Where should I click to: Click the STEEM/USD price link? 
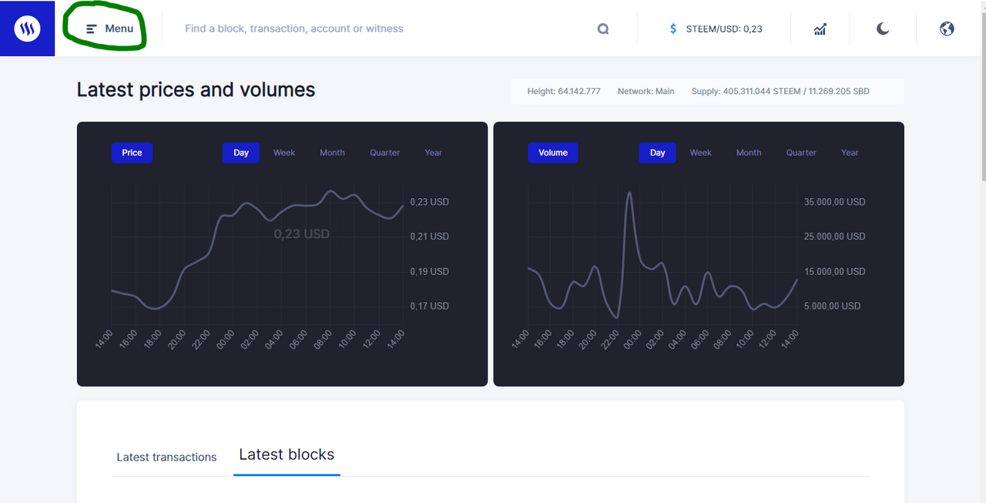point(723,29)
